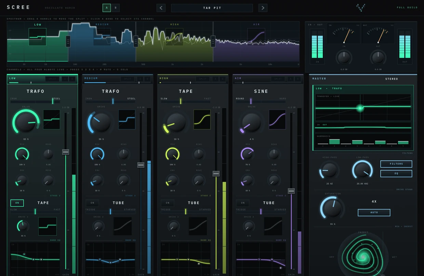Screen dimensions: 424x276
Task: Open Low channel TRAFO saturation type selector
Action: [36, 91]
